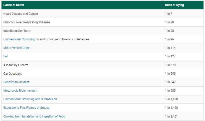The height and width of the screenshot is (121, 205).
Task: Open Exposure to Fire, Flames or Smoke link
Action: pyautogui.click(x=27, y=108)
